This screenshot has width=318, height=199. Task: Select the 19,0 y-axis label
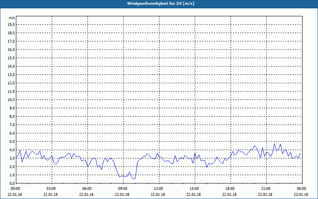pos(12,25)
